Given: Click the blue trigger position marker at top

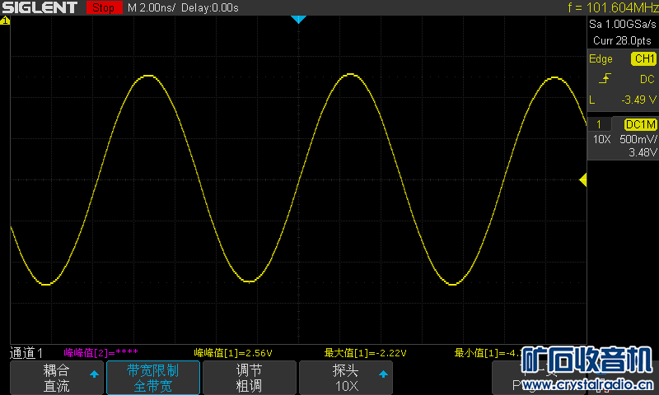Looking at the screenshot, I should coord(298,19).
